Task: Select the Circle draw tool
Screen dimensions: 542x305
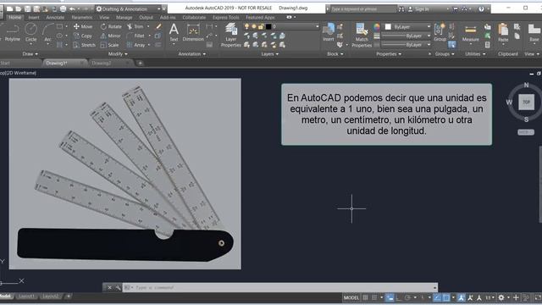Action: (x=30, y=33)
